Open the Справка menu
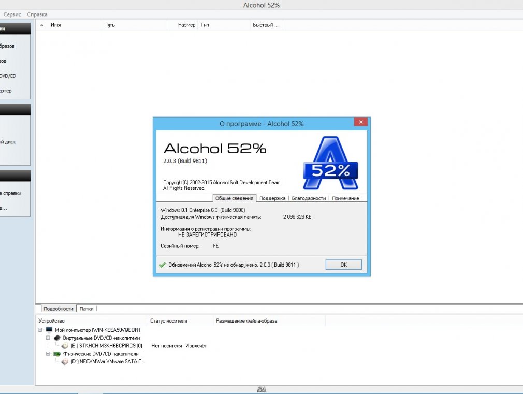This screenshot has height=394, width=523. pyautogui.click(x=37, y=14)
